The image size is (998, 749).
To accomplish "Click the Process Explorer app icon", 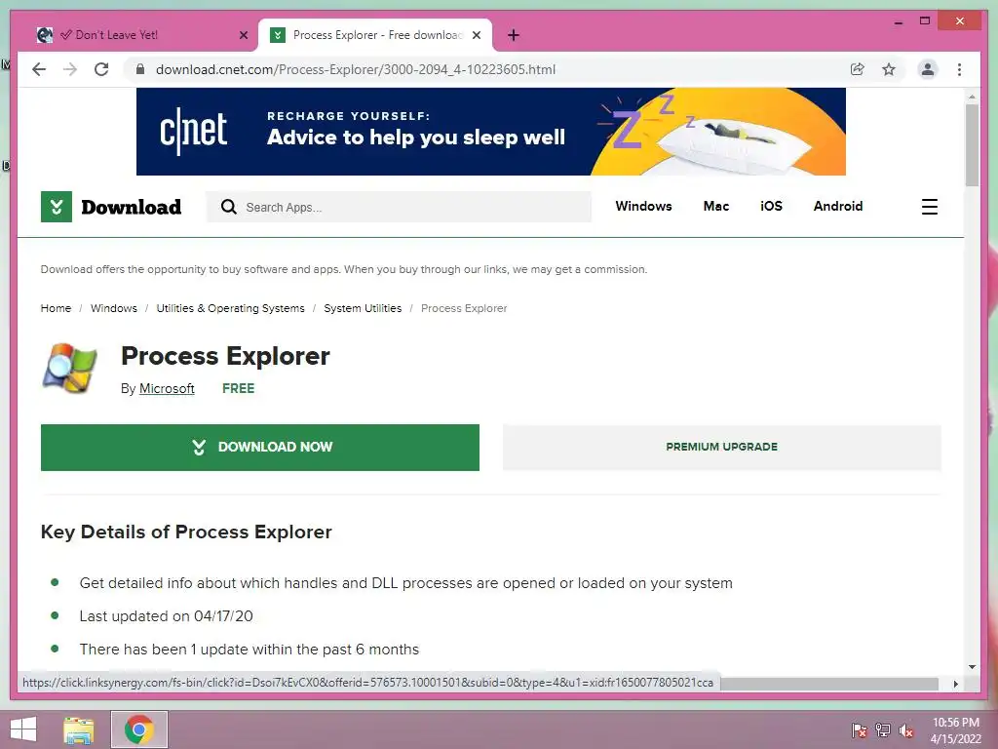I will pyautogui.click(x=69, y=368).
